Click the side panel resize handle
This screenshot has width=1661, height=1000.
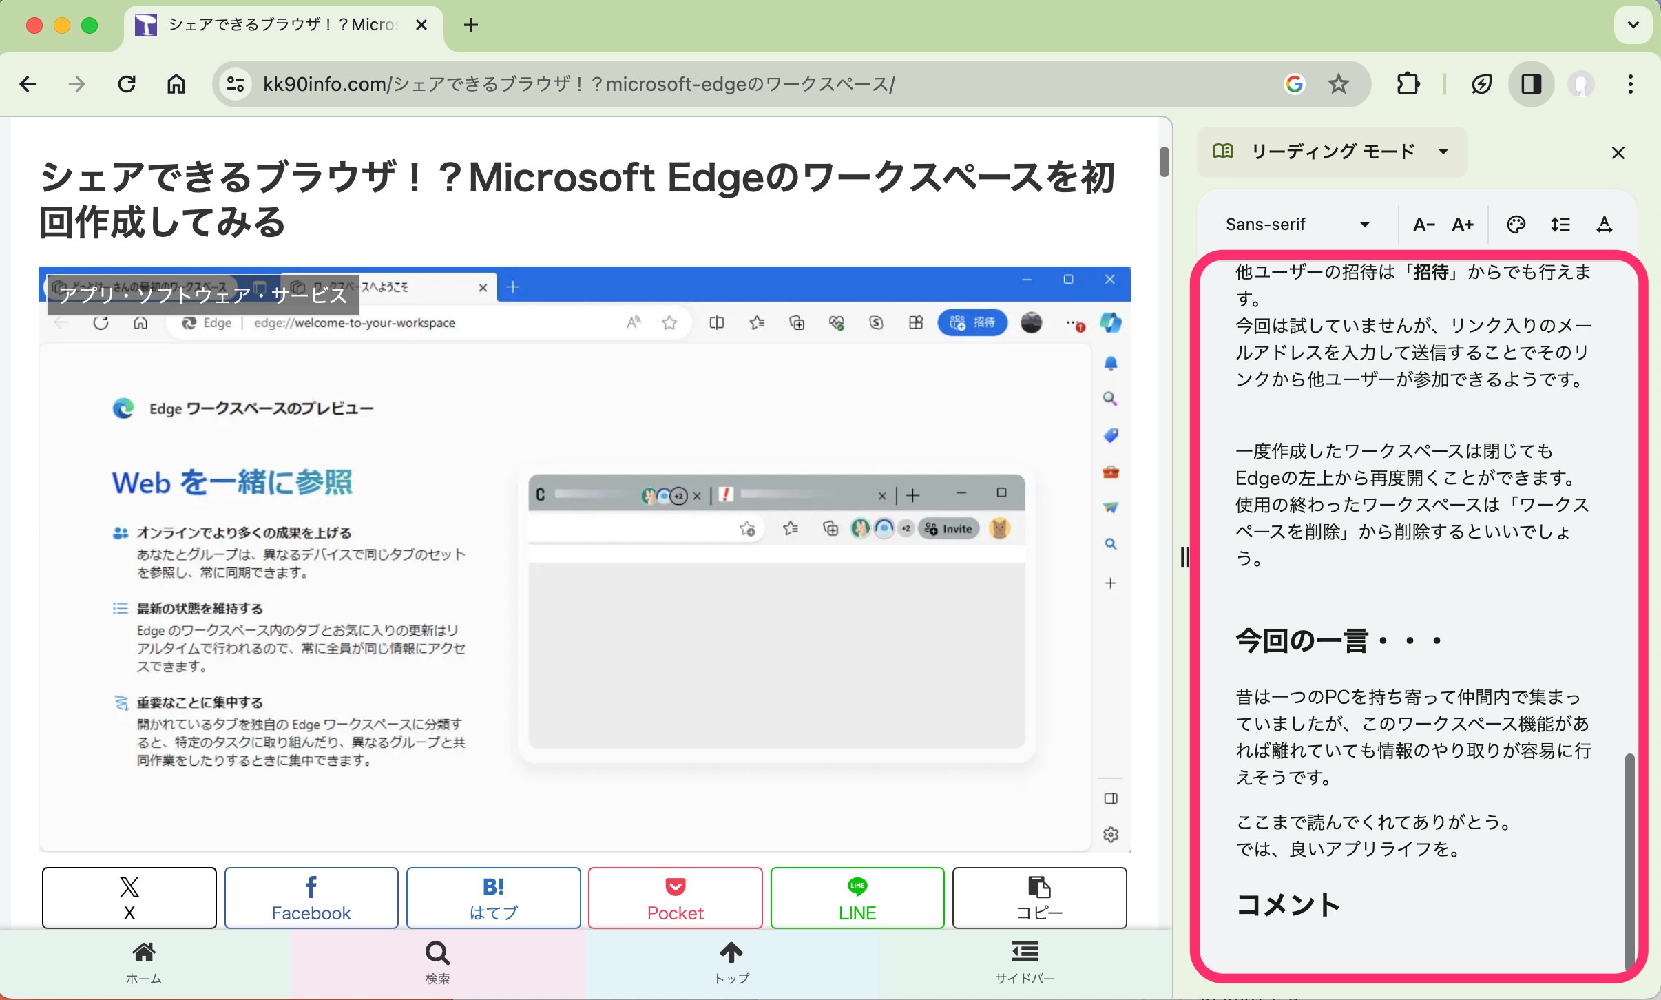[x=1184, y=557]
